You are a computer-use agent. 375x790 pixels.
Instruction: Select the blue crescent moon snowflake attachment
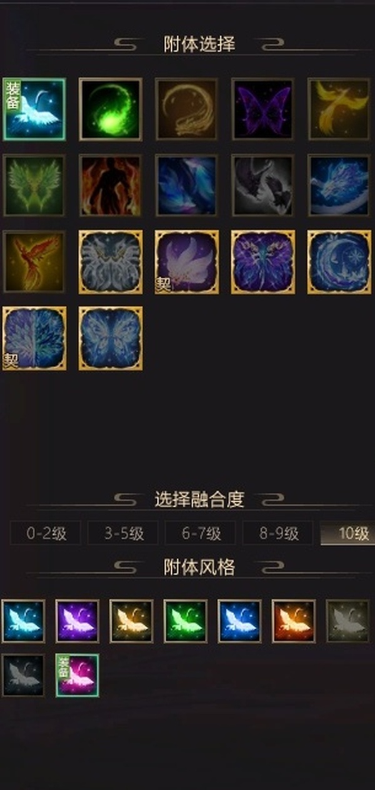click(339, 262)
